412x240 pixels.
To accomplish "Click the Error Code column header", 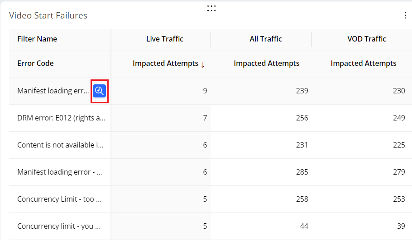I will 35,64.
